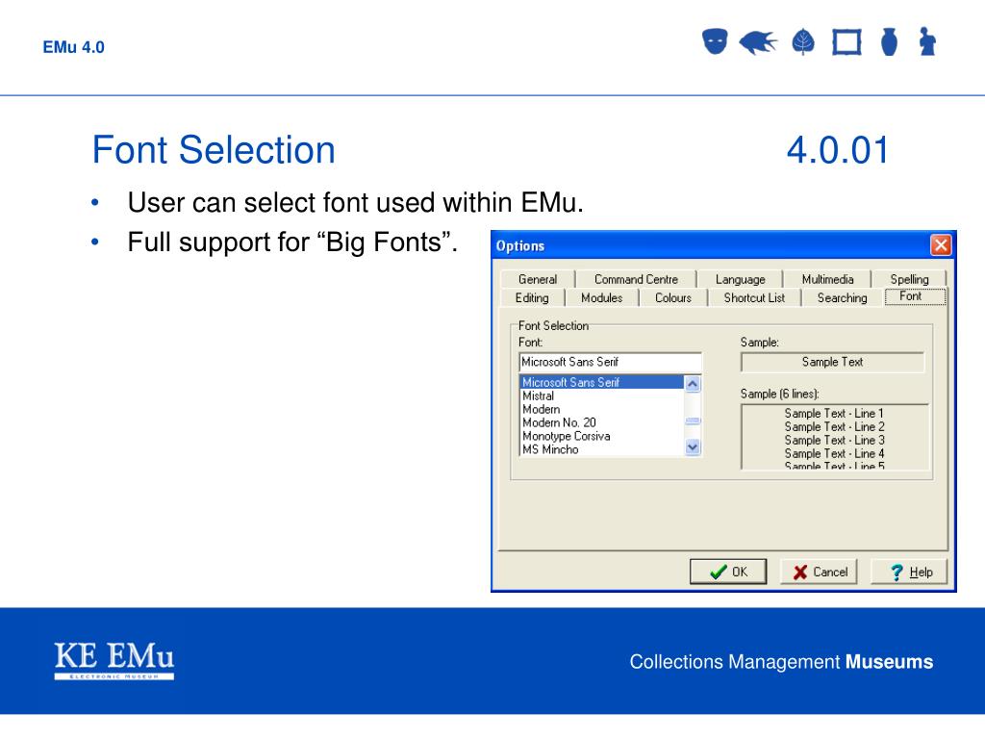
Task: Close the Options dialog
Action: coord(941,245)
